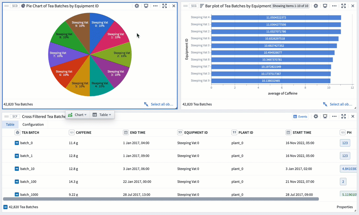Viewport: 359px width, 215px height.
Task: Click Select all objects in the Bar plot panel
Action: 338,104
